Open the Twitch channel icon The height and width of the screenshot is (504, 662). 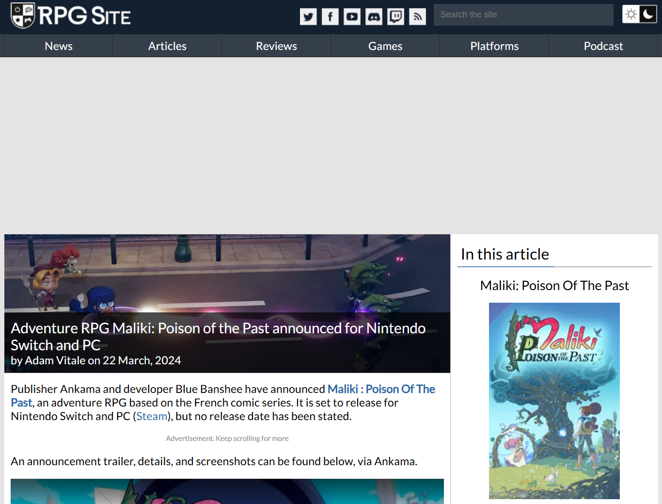[395, 16]
